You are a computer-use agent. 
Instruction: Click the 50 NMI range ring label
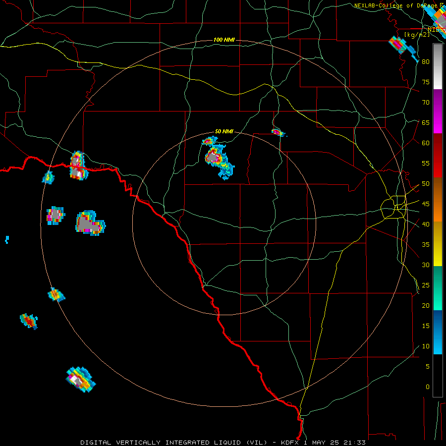pos(224,131)
